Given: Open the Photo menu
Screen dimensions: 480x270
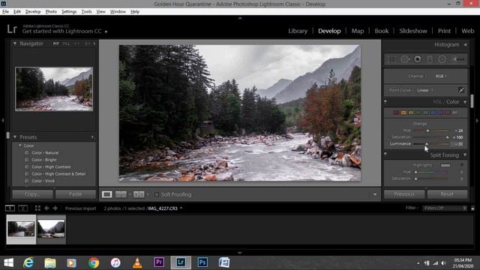Looking at the screenshot, I should point(51,12).
